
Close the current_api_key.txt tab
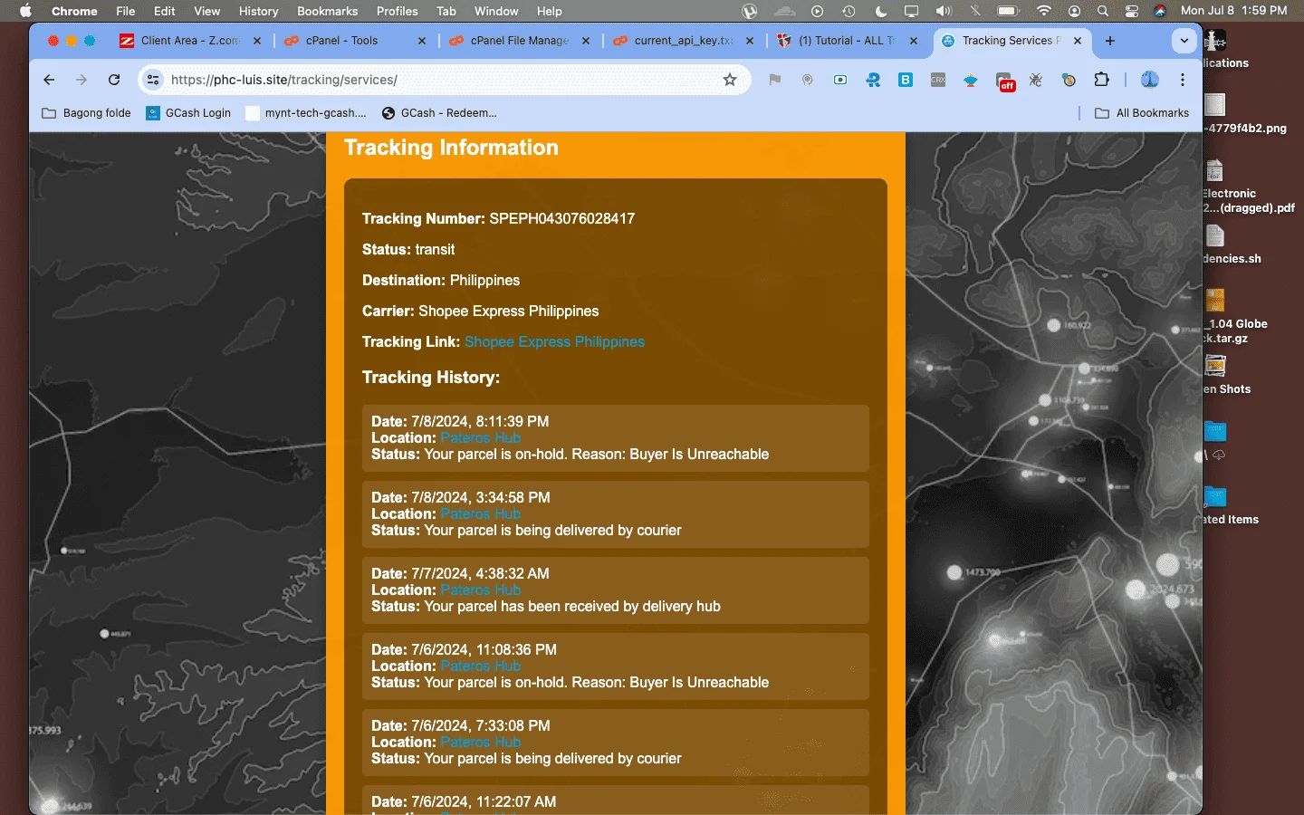pos(750,41)
